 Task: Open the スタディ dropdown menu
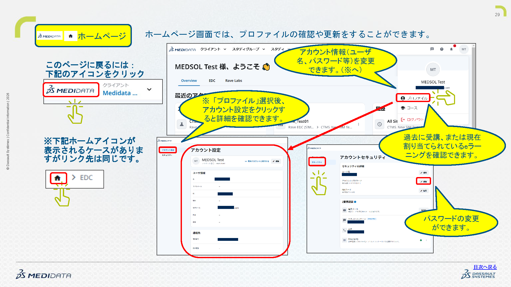coord(280,49)
